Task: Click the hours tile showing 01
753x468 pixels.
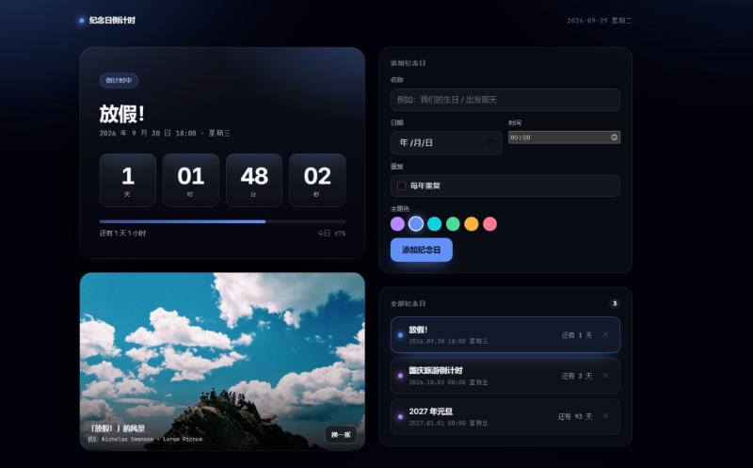Action: (191, 180)
